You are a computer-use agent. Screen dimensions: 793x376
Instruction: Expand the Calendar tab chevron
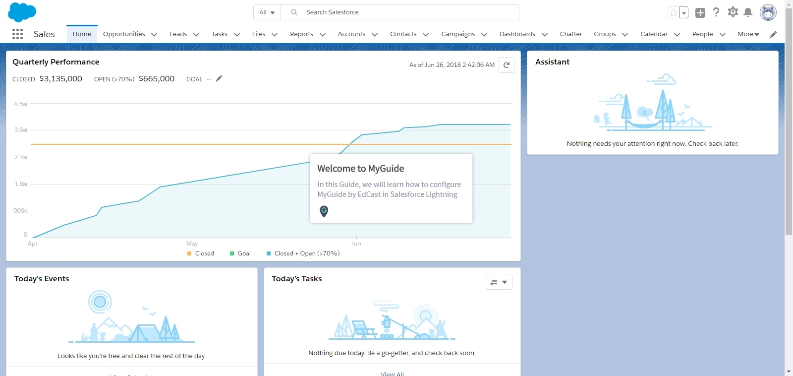(x=677, y=35)
